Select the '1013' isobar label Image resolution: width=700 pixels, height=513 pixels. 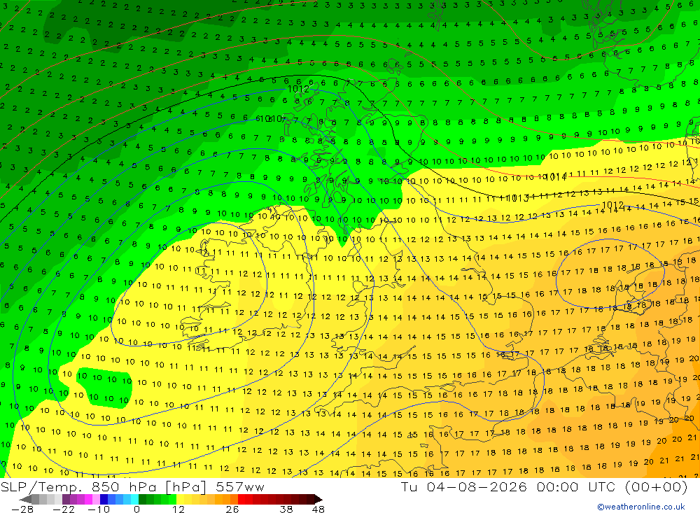click(517, 198)
